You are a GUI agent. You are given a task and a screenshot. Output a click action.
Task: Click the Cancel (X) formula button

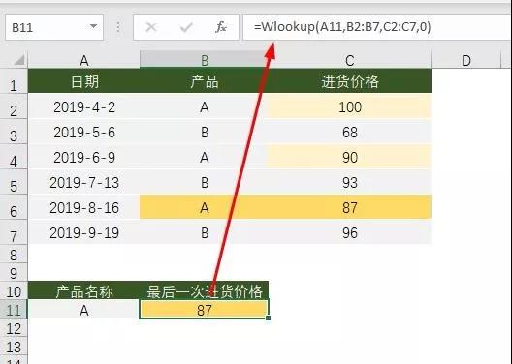coord(151,27)
